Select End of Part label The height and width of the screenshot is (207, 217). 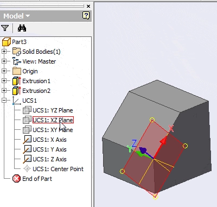[37, 179]
